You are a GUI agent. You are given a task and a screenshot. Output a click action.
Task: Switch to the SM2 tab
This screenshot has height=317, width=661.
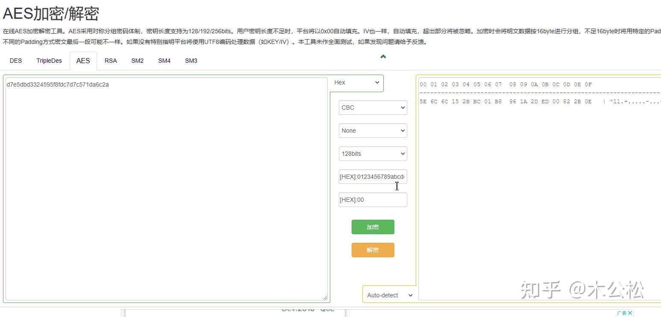137,61
